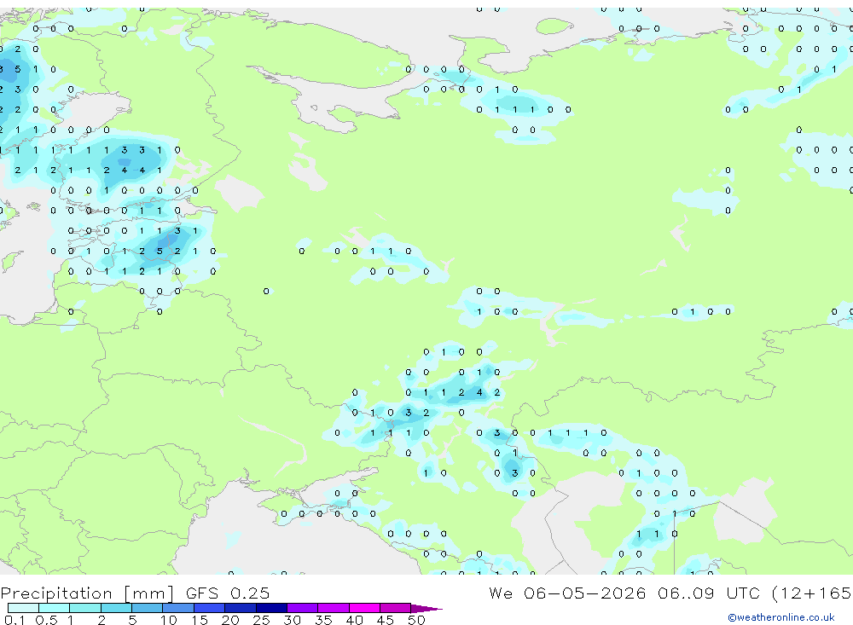Click the above-50 purple legend arrow tip
Screen dimensions: 853x625
pyautogui.click(x=427, y=609)
